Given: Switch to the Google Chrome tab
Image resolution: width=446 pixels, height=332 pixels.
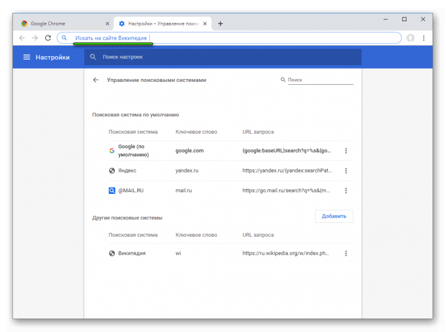Looking at the screenshot, I should coord(65,23).
